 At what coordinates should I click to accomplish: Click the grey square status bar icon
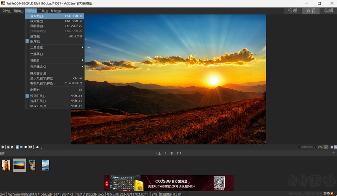[x=325, y=193]
